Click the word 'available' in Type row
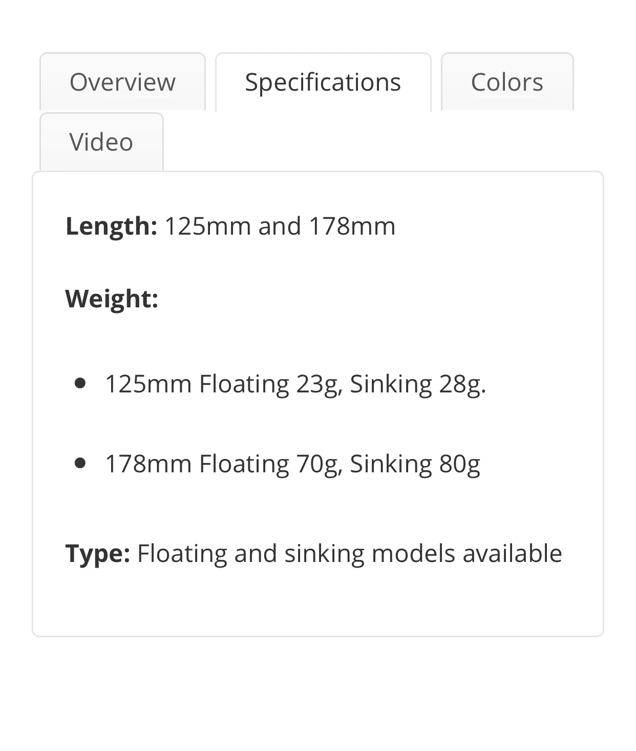Image resolution: width=636 pixels, height=751 pixels. coord(512,553)
